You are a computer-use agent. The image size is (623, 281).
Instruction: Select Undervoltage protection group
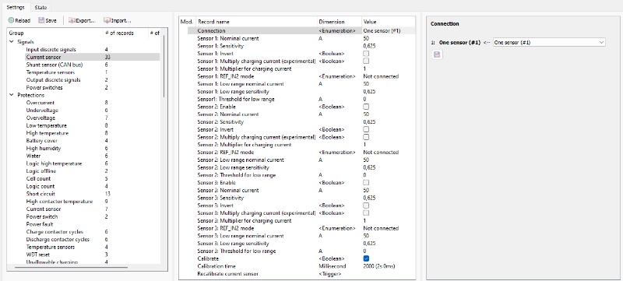42,111
